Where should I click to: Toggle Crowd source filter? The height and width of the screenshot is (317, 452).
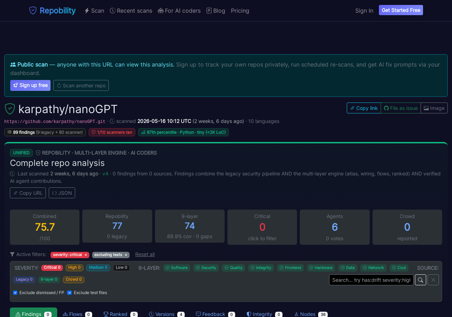point(73,280)
